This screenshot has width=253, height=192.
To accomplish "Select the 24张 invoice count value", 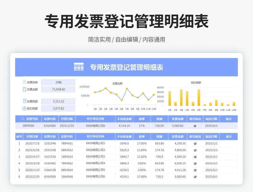I will pos(59,82).
